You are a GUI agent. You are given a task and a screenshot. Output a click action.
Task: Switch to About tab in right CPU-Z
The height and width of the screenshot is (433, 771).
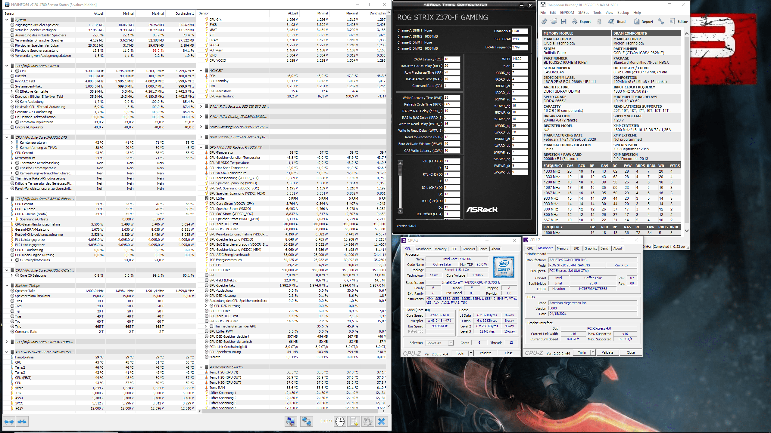pos(618,248)
